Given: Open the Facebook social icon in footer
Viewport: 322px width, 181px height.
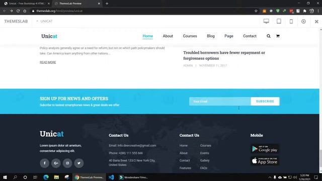Looking at the screenshot, I should click(45, 163).
